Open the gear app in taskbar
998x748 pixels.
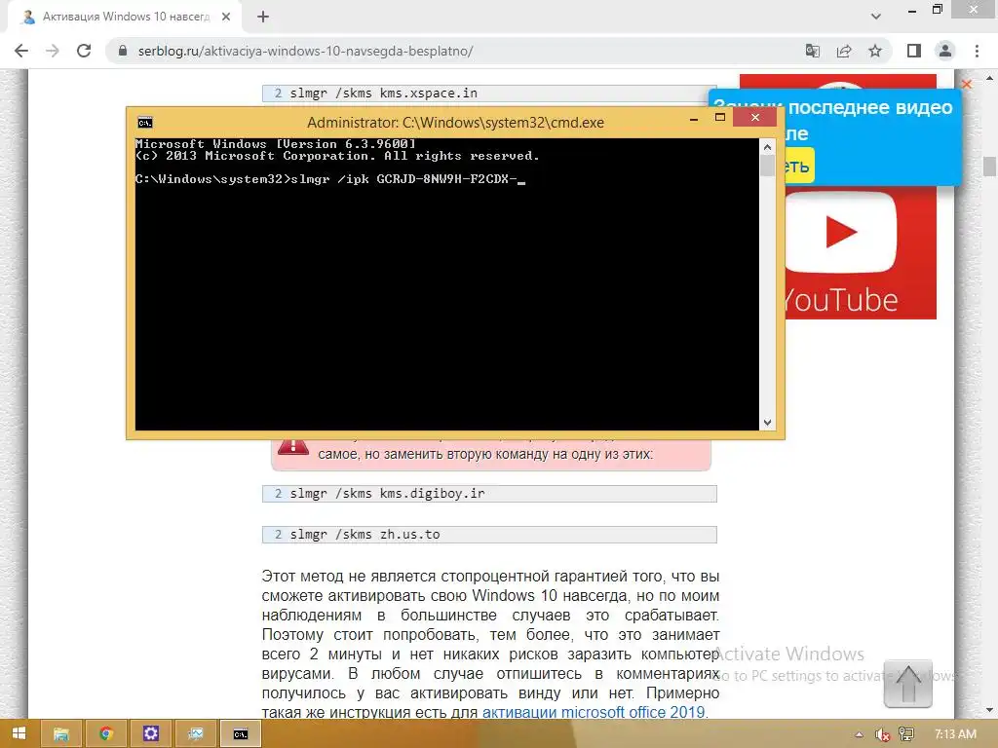151,734
